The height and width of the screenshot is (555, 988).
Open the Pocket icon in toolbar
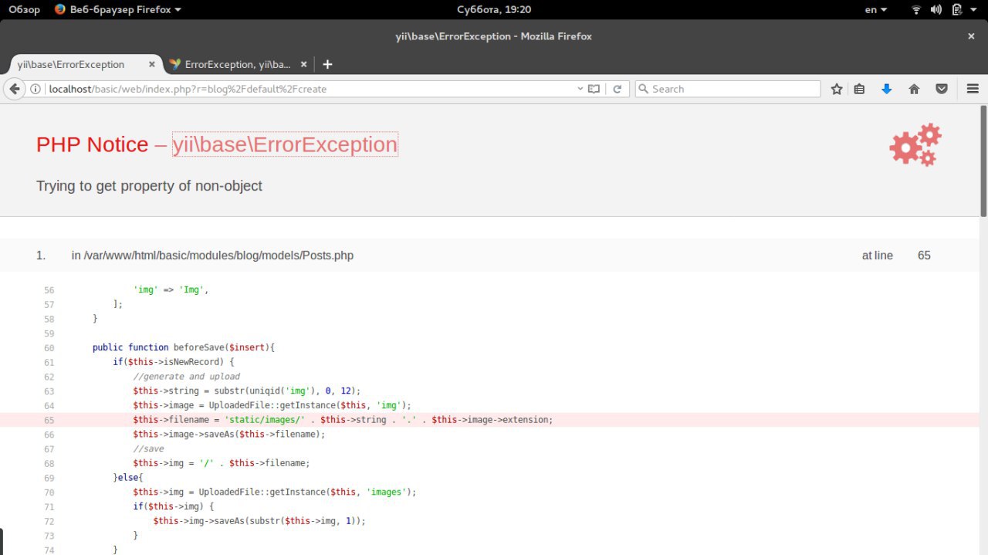coord(942,89)
